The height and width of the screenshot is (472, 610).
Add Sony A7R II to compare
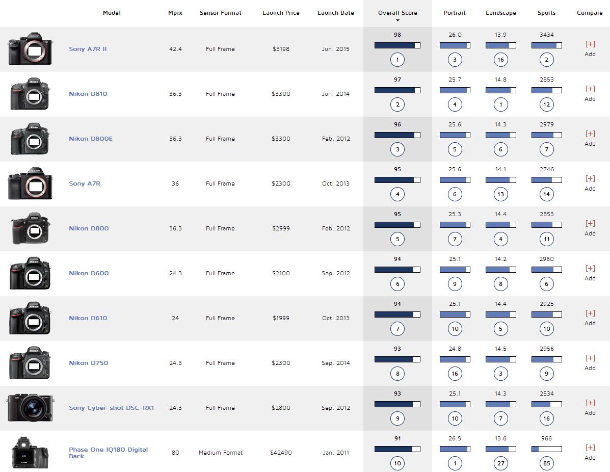tap(590, 49)
